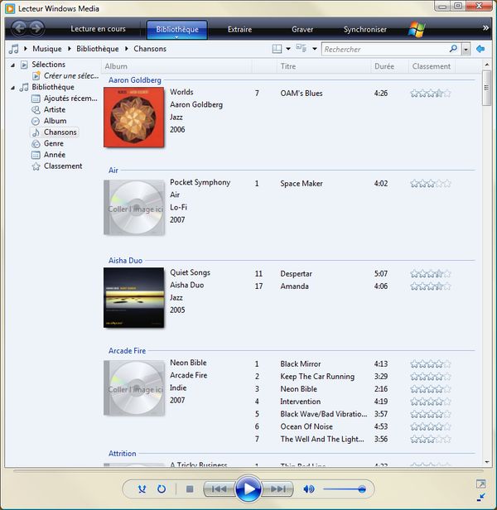497x510 pixels.
Task: Go to the previous track
Action: click(x=218, y=489)
